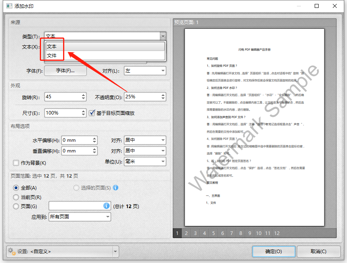The image size is (347, 263).
Task: Click the 尺寸(E) field showing 100%
Action: pyautogui.click(x=63, y=113)
